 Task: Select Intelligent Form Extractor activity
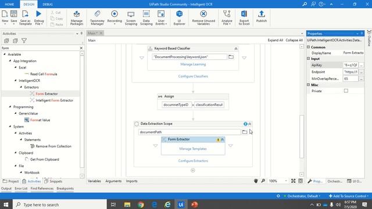pos(54,100)
